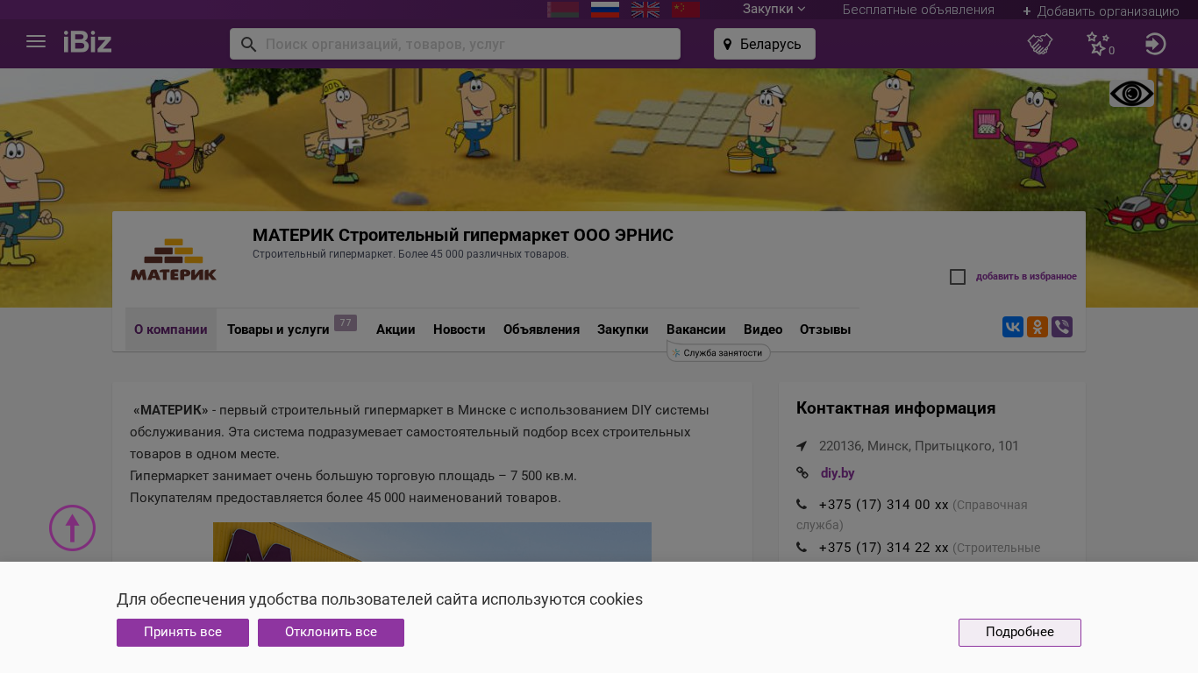The image size is (1198, 673).
Task: Open the Вакансии tab
Action: (x=696, y=329)
